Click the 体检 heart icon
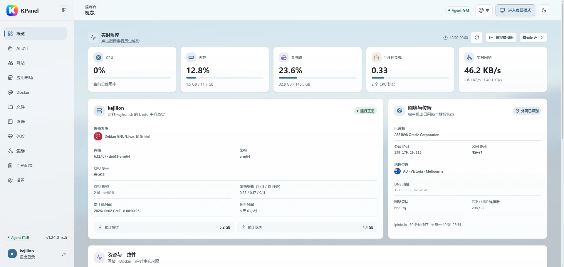Image resolution: width=564 pixels, height=267 pixels. [x=10, y=136]
